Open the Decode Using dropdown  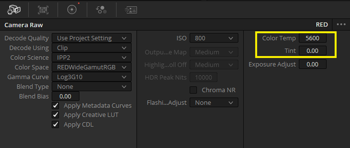click(92, 48)
